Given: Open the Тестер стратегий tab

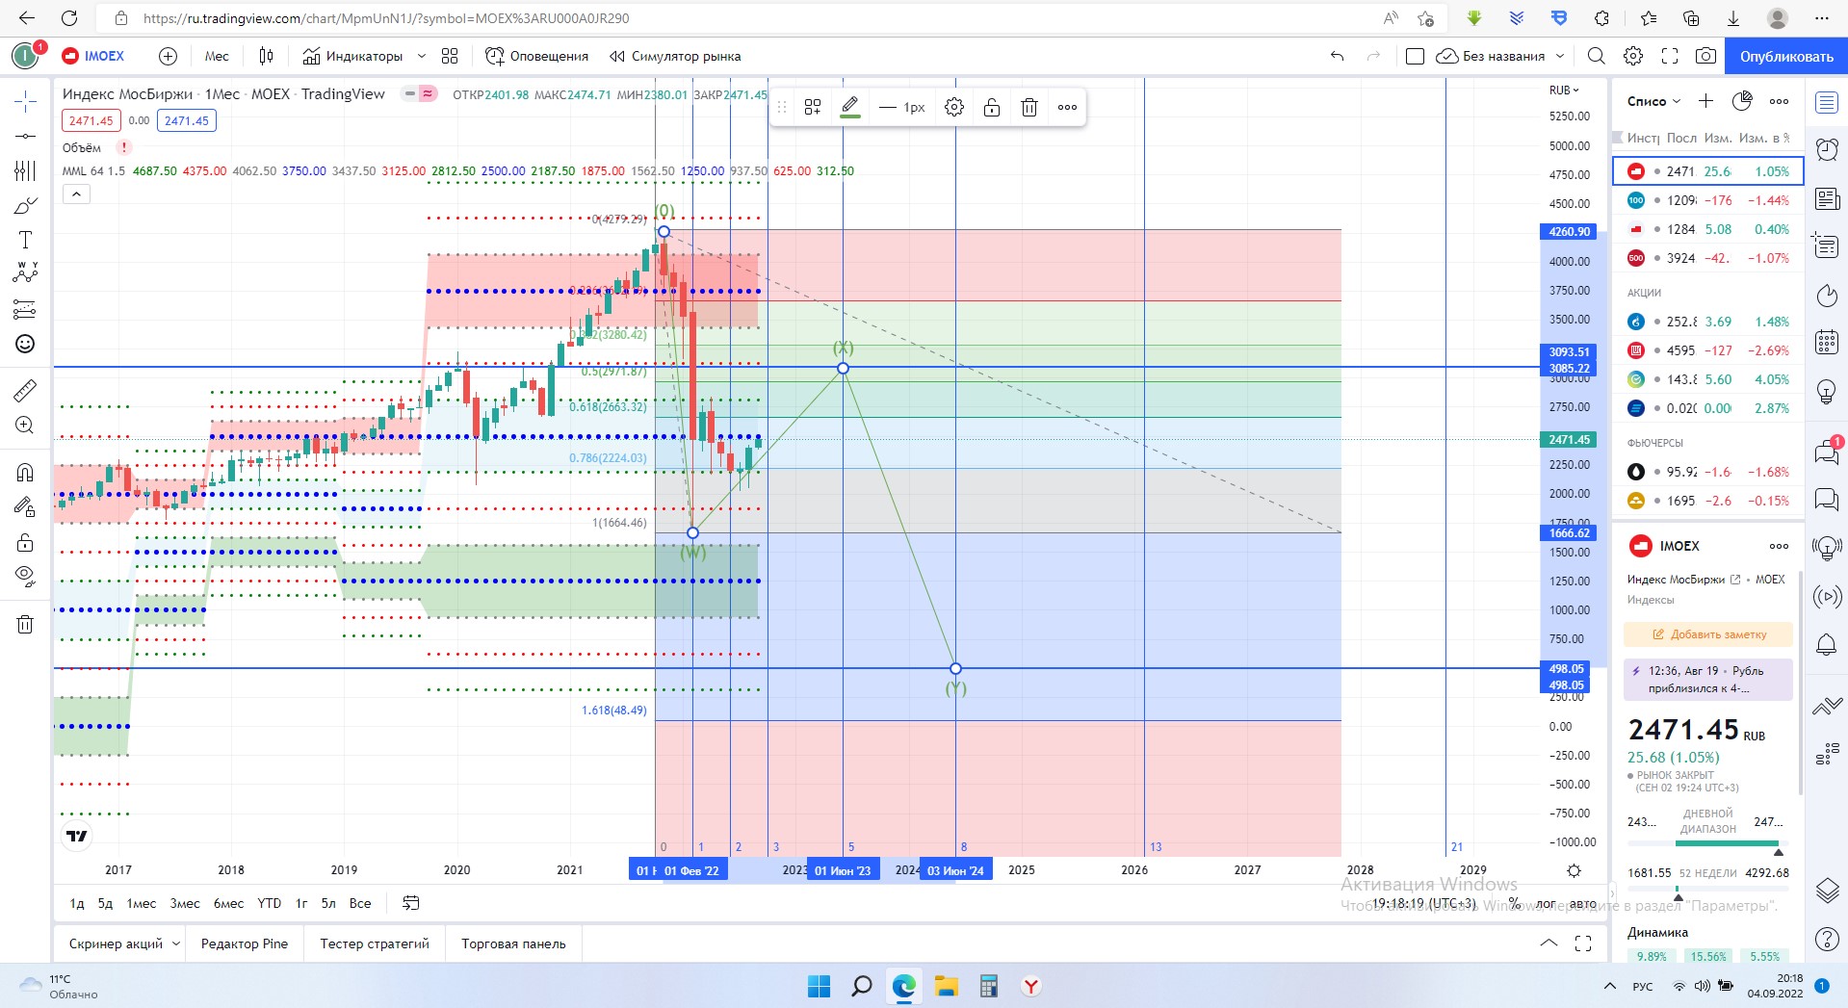Looking at the screenshot, I should click(x=375, y=943).
